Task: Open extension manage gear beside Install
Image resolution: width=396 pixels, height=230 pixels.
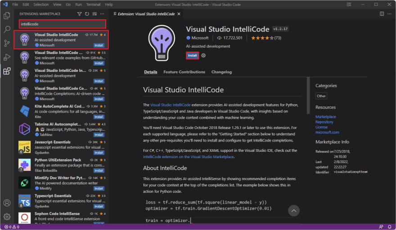Action: coord(203,56)
